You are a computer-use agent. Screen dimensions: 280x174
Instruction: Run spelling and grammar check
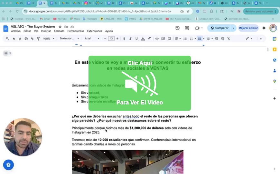[x=32, y=38]
